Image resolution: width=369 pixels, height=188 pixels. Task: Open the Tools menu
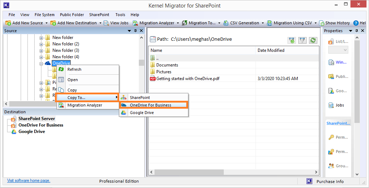120,15
